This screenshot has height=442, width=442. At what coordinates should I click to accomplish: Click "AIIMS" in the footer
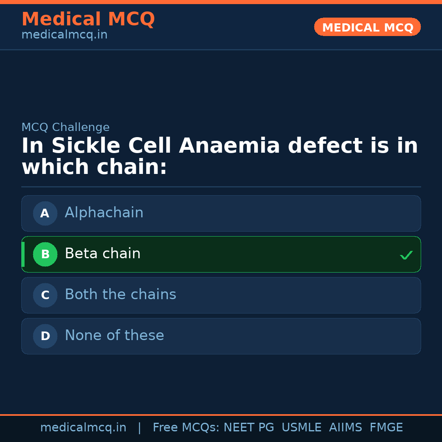coord(345,428)
